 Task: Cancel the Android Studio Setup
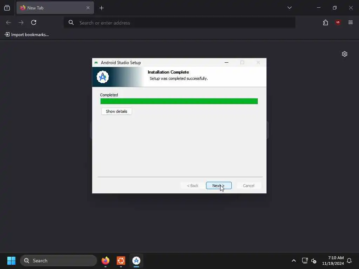[x=249, y=186]
